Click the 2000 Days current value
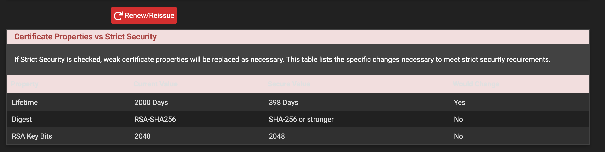The height and width of the screenshot is (152, 605). tap(151, 102)
